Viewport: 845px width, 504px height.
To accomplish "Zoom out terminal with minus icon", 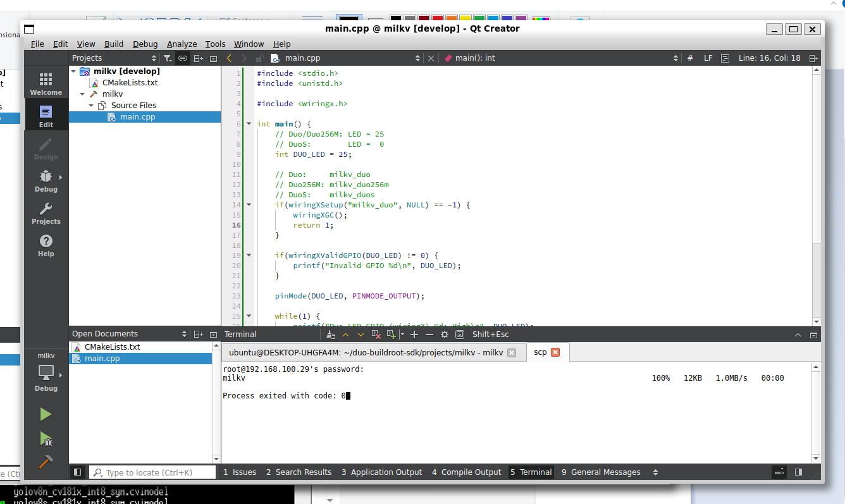I will pos(429,335).
